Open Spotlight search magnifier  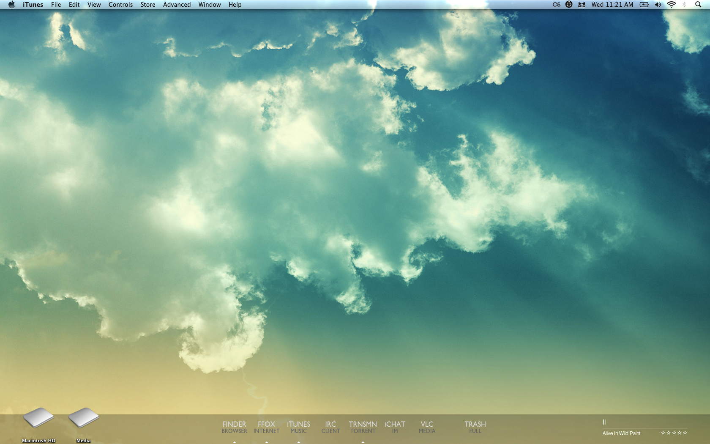698,5
